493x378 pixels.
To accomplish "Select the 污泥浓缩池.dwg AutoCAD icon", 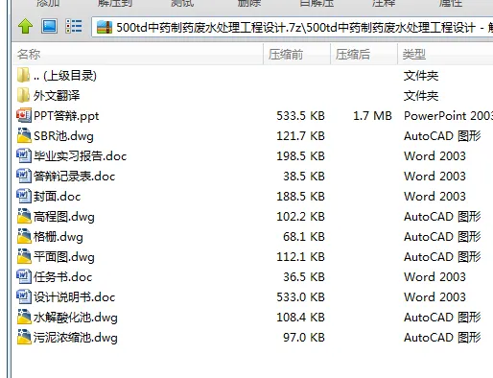I will pyautogui.click(x=24, y=337).
